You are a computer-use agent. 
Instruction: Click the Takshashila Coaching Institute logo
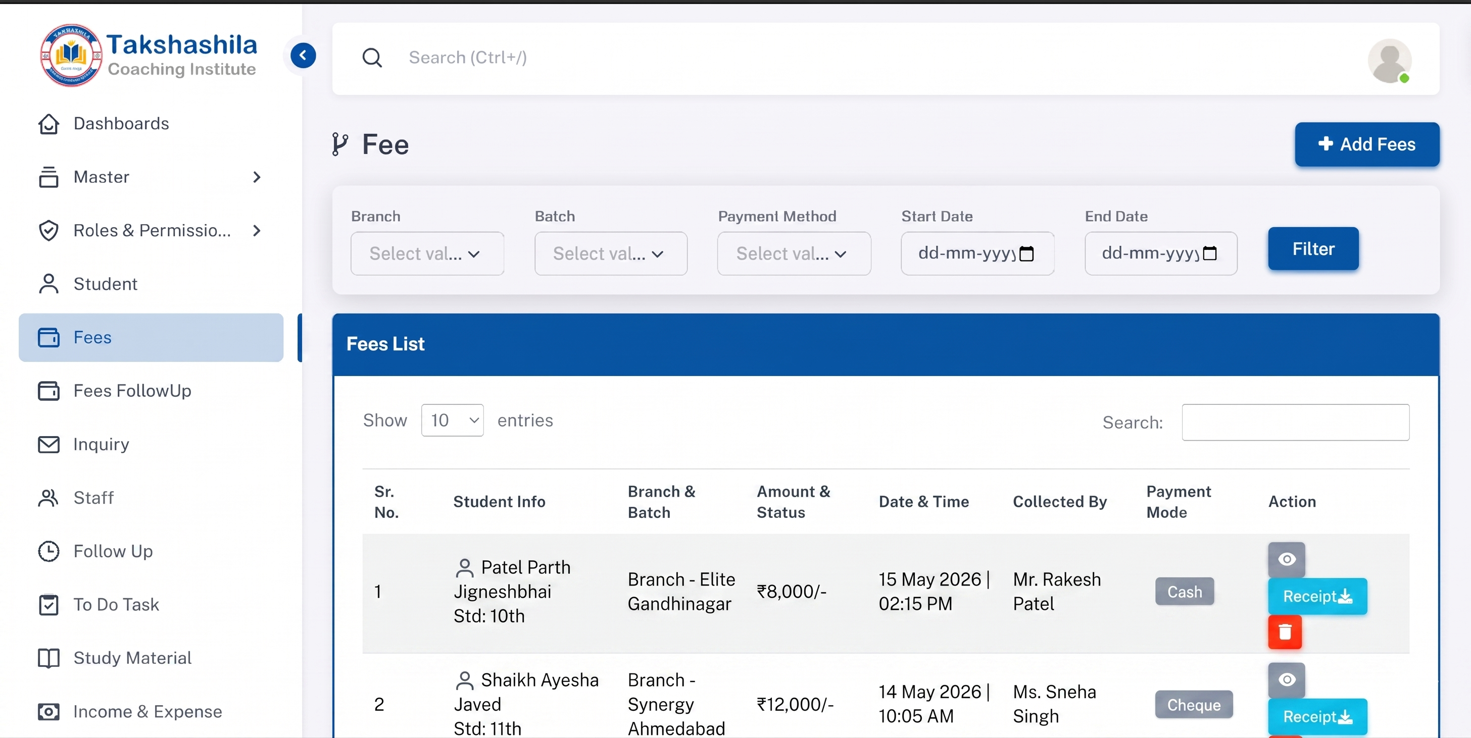click(x=149, y=56)
